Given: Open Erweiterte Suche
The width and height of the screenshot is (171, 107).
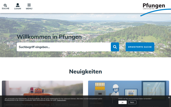Looking at the screenshot, I should (x=140, y=47).
